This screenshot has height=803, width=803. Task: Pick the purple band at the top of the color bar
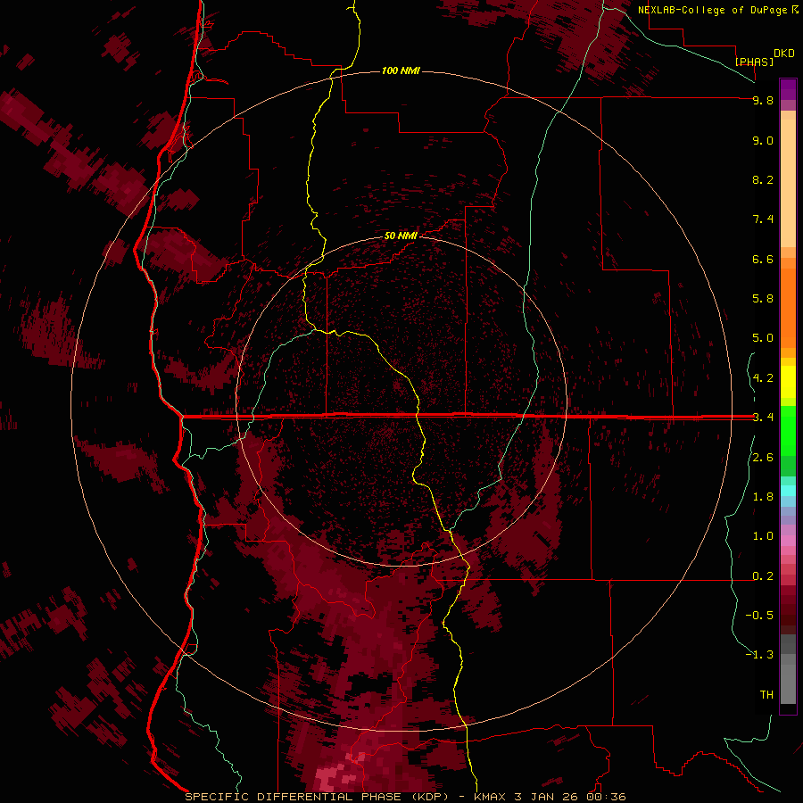click(x=788, y=89)
